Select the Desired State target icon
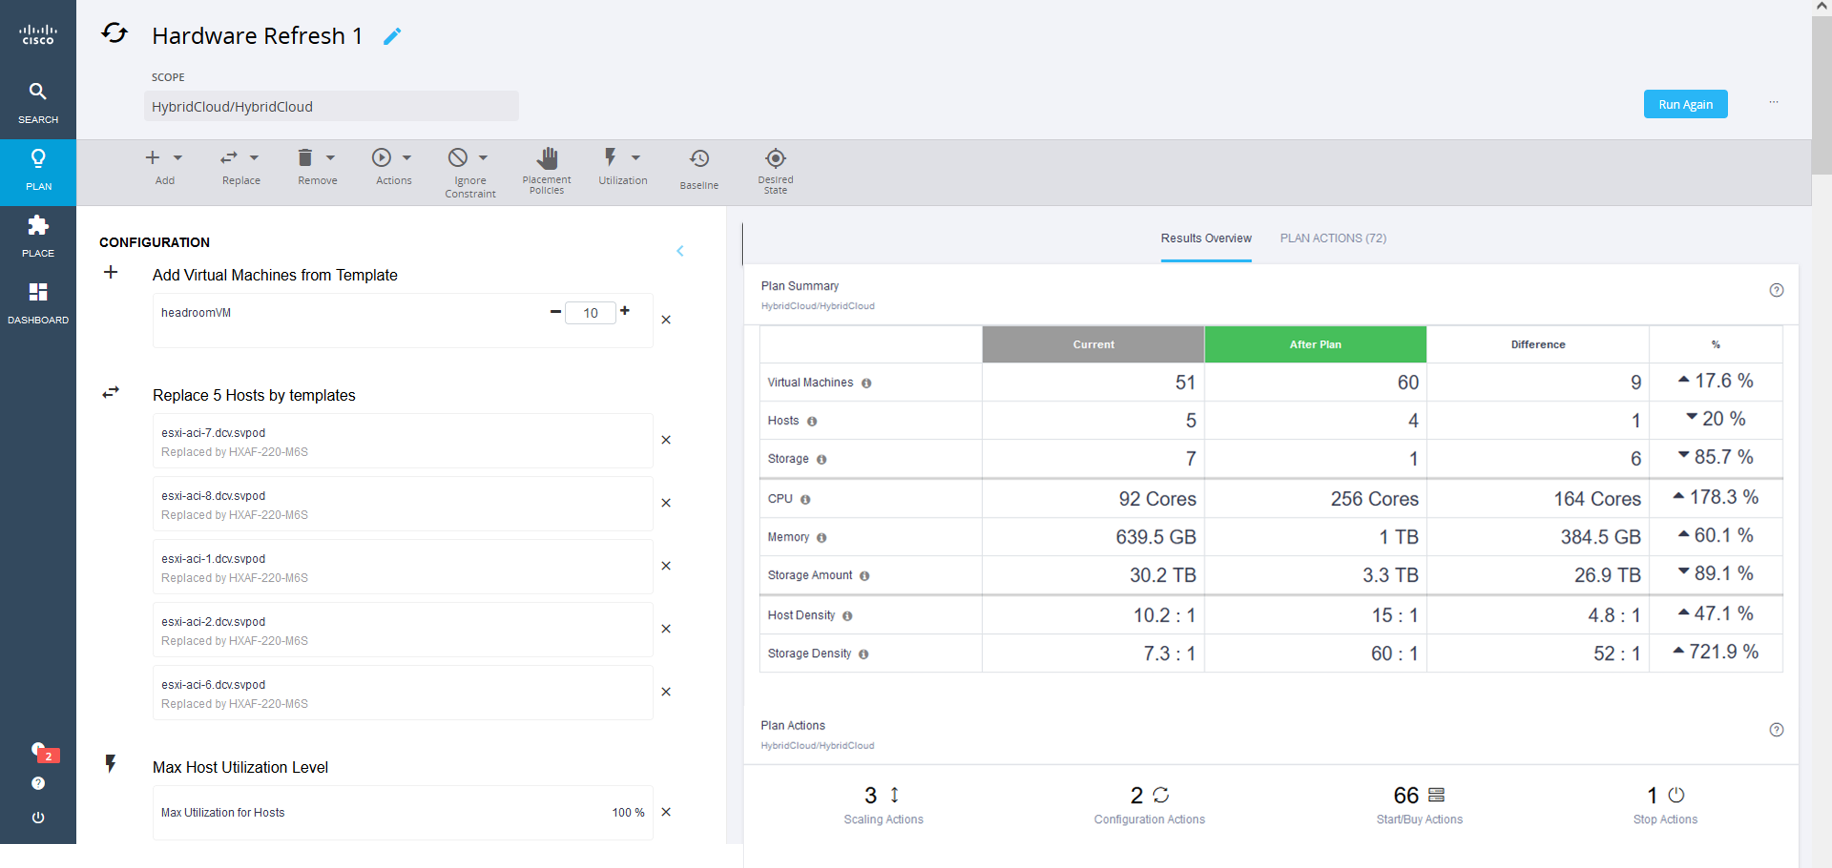 (x=774, y=158)
